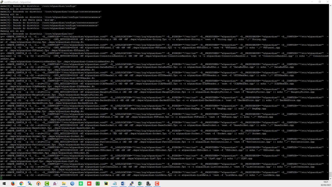Viewport: 332px width, 187px height.
Task: Click the 'mv -f .deps/e2guardian-ConnectionHandler.Tpo' line
Action: [57, 62]
